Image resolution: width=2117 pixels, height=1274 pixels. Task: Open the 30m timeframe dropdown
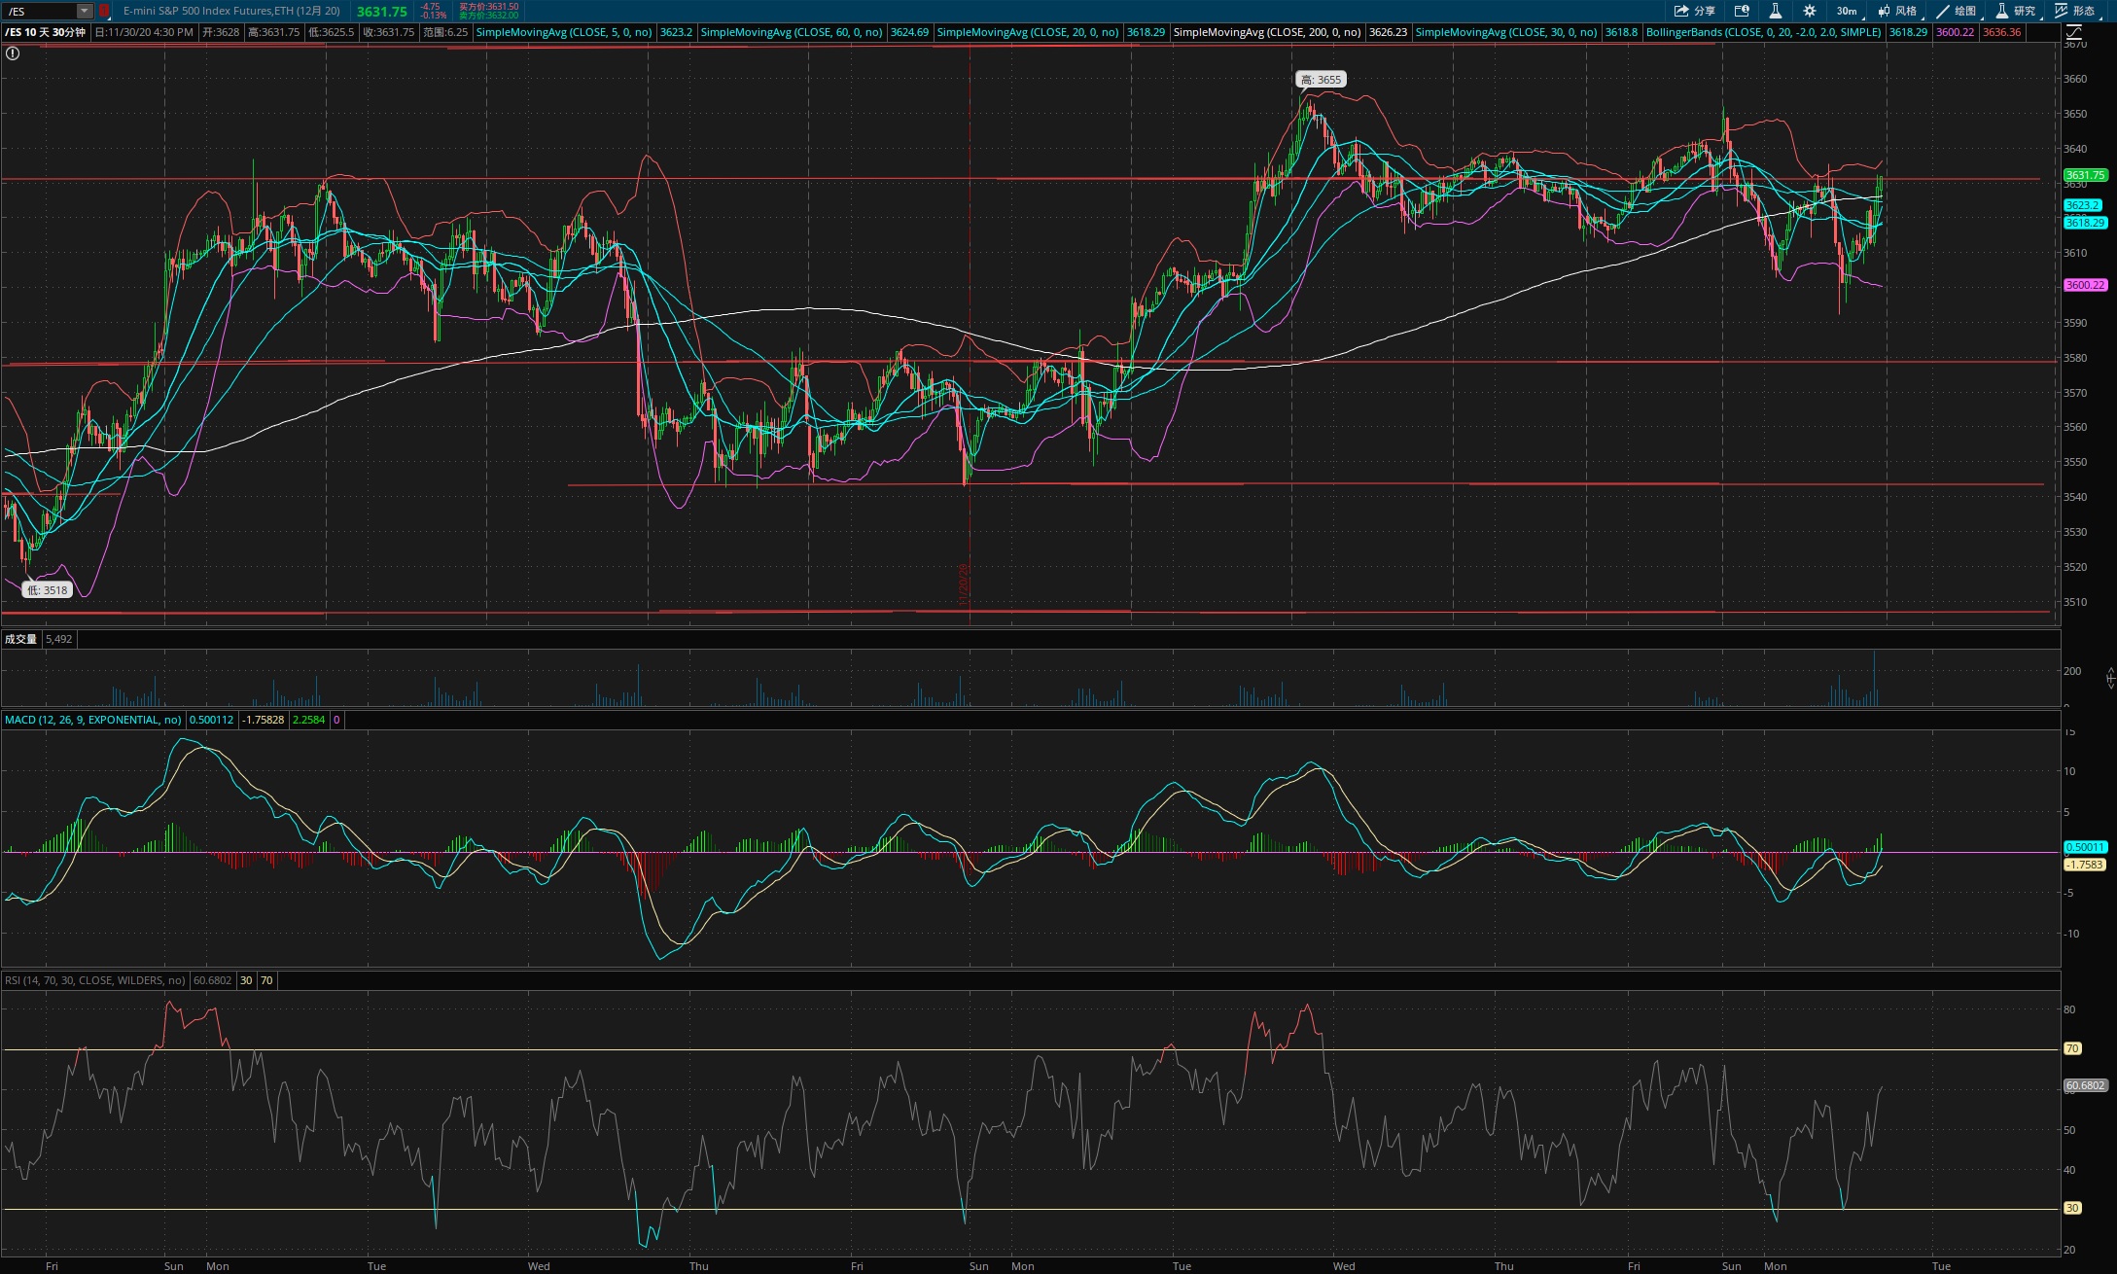click(x=1848, y=11)
